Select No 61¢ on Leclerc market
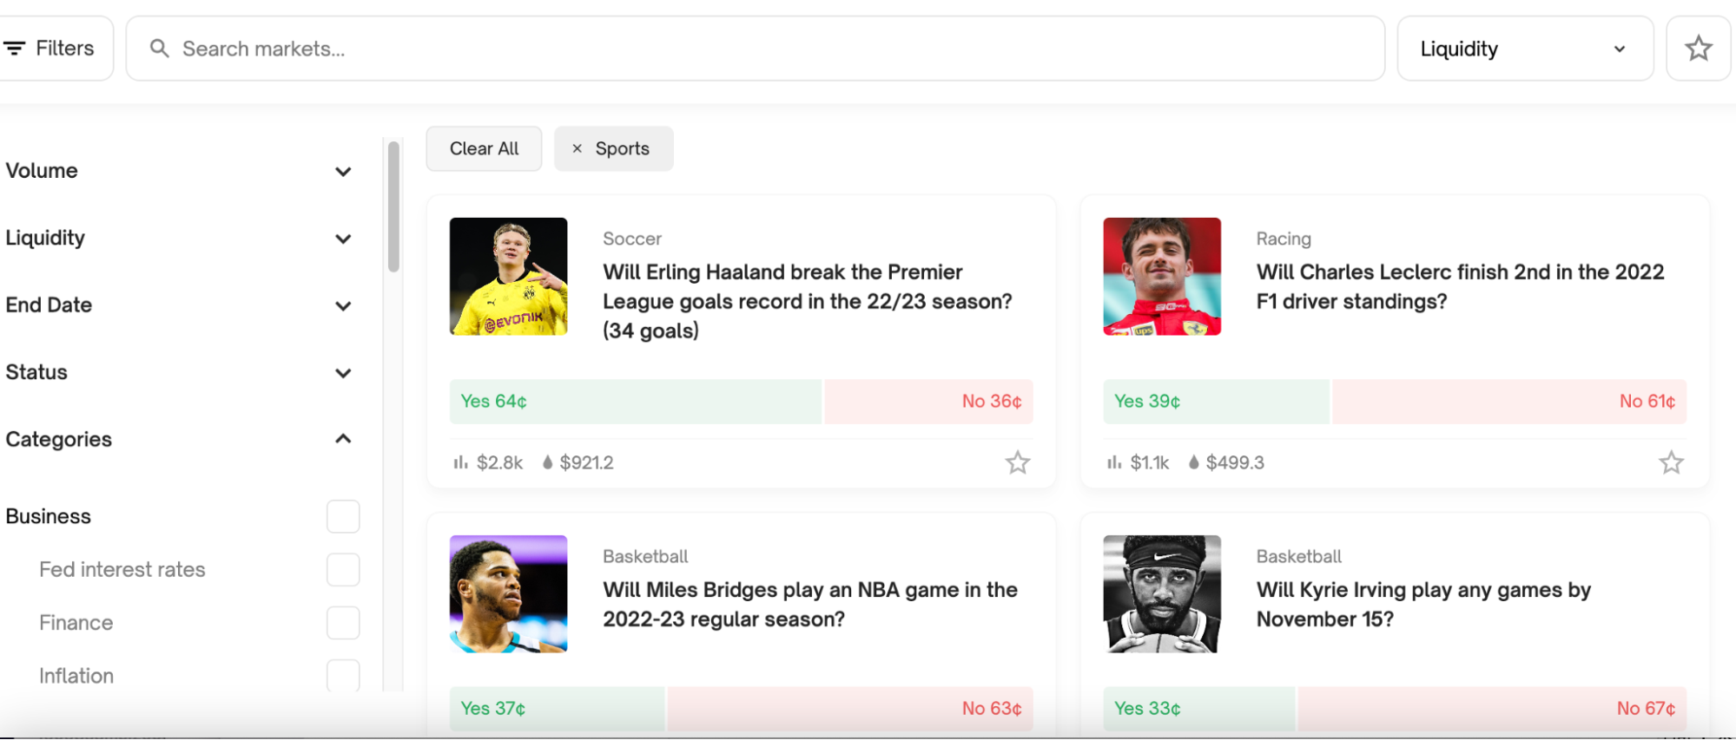 click(1509, 402)
